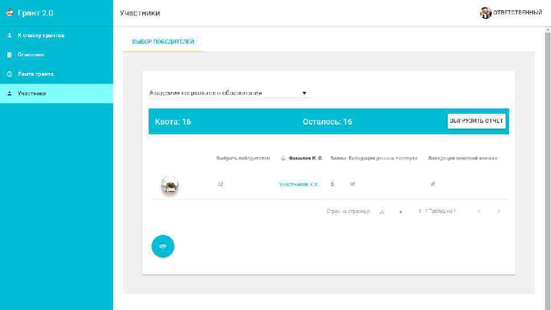Toggle the record book validation checkbox
Viewport: 551px width, 310px height.
pyautogui.click(x=433, y=184)
